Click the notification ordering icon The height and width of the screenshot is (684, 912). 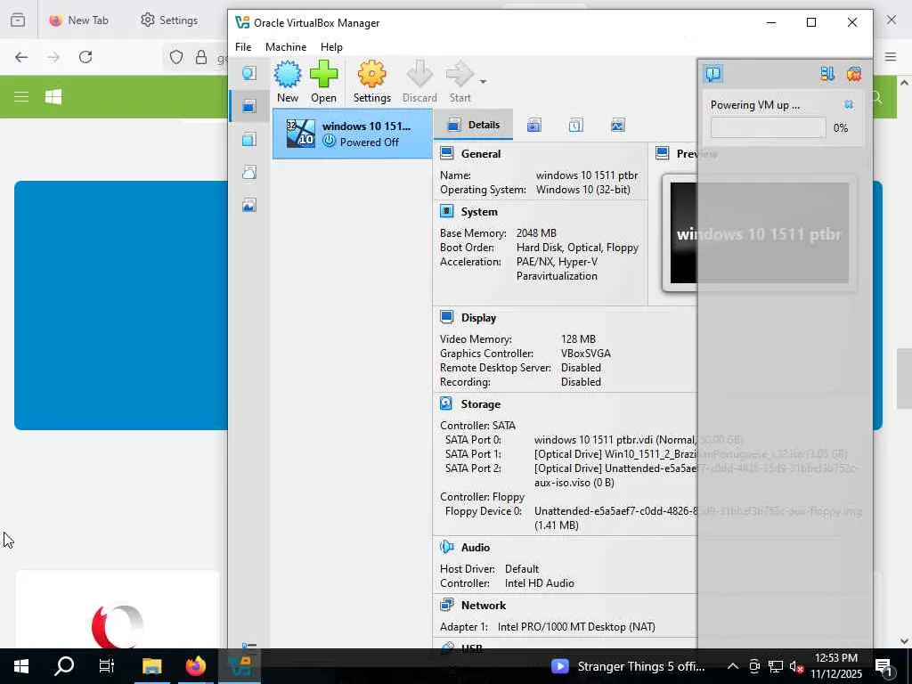(x=827, y=73)
